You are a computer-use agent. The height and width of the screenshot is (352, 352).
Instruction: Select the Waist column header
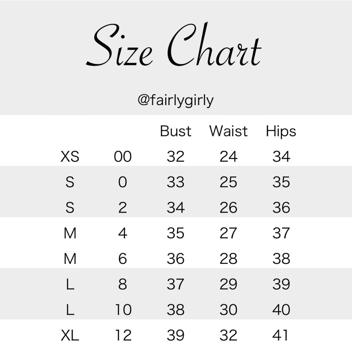coord(228,131)
